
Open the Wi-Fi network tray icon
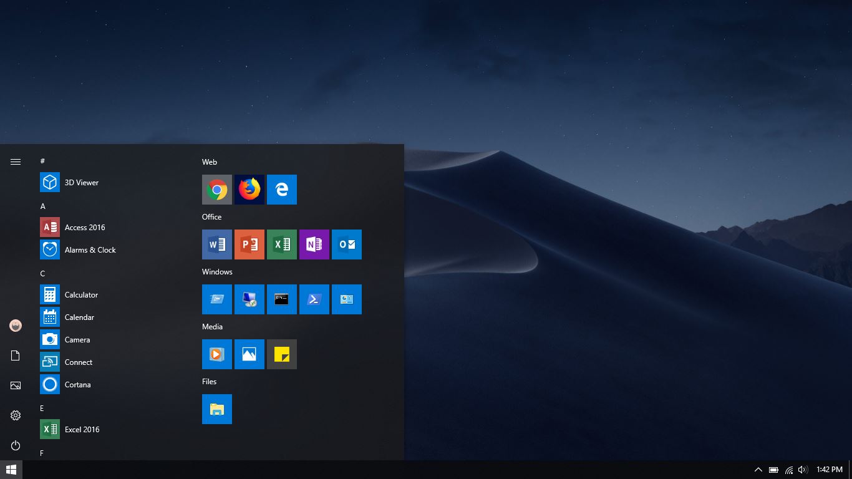[x=788, y=470]
